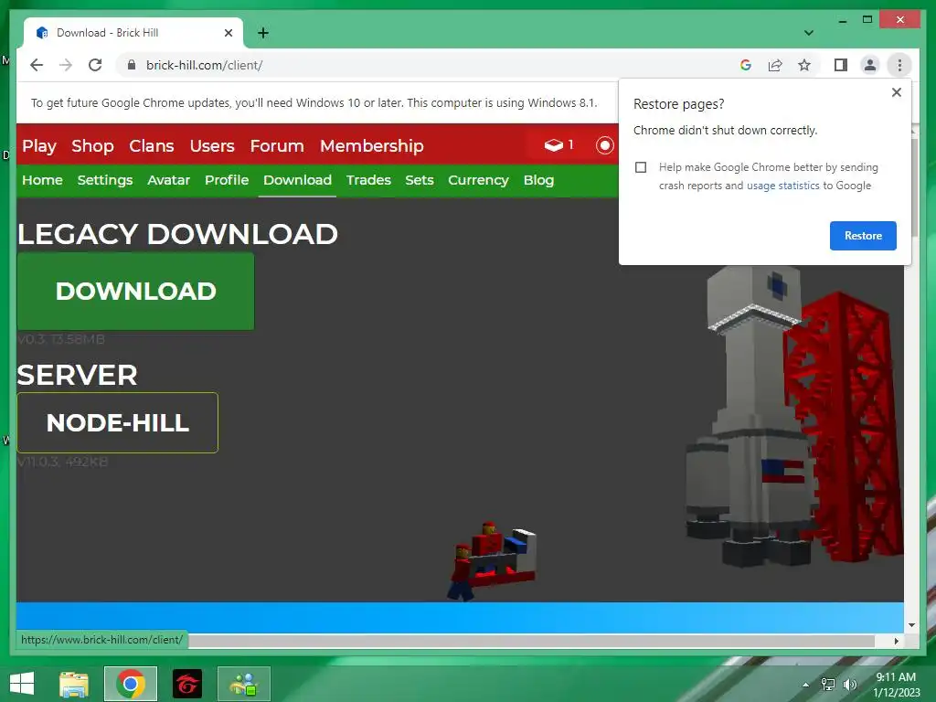Visit the Forum section
Screen dimensions: 936x702
277,145
